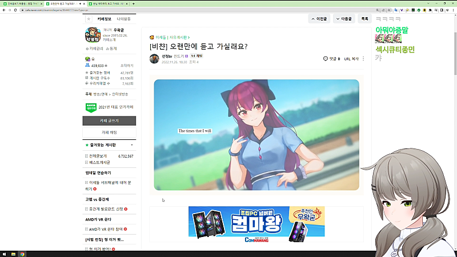
Task: Click the Naver 대표카페 green badge
Action: click(91, 107)
